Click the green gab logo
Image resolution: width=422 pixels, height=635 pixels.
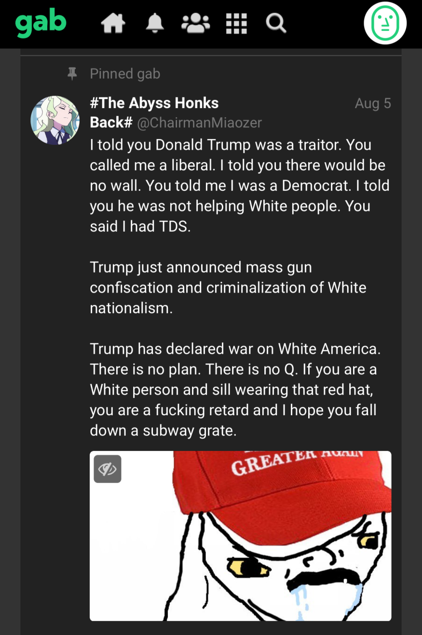[x=41, y=24]
